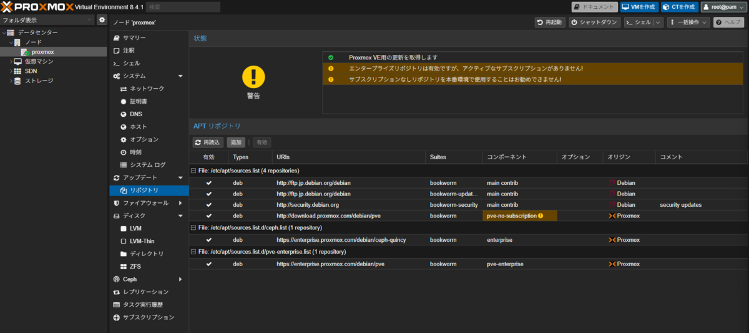This screenshot has width=749, height=333.
Task: Open the オプション options page
Action: 144,139
